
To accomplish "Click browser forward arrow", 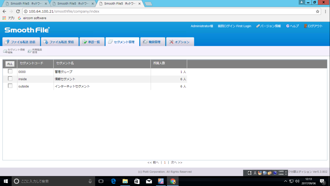I will tap(11, 11).
